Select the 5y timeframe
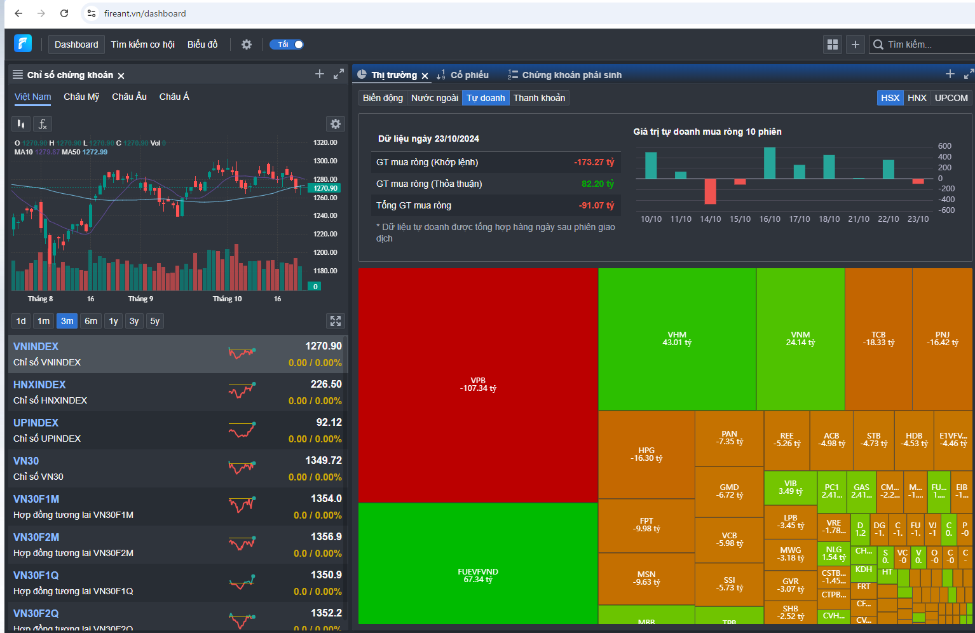 pos(155,321)
